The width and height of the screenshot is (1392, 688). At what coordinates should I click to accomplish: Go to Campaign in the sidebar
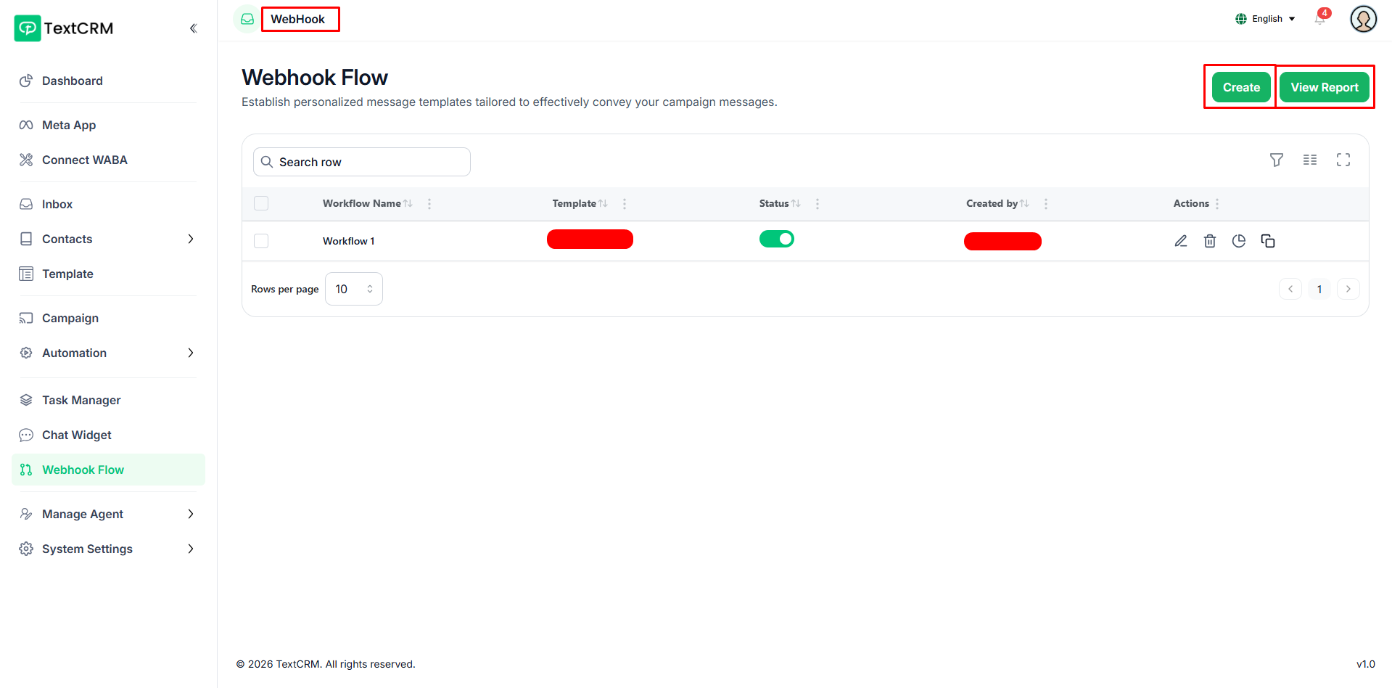70,318
